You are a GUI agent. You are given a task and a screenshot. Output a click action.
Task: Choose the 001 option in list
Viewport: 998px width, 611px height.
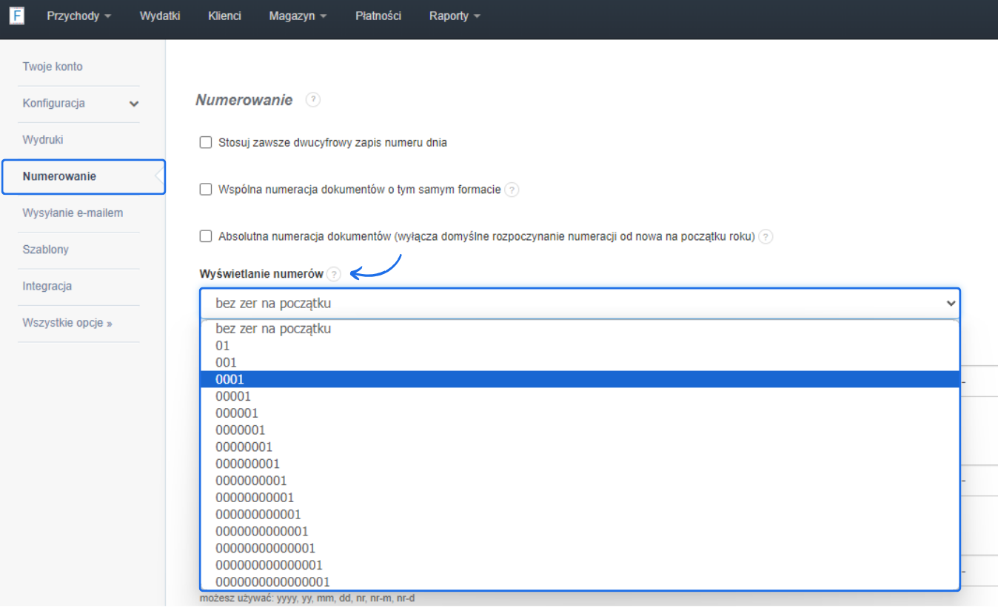(x=226, y=362)
